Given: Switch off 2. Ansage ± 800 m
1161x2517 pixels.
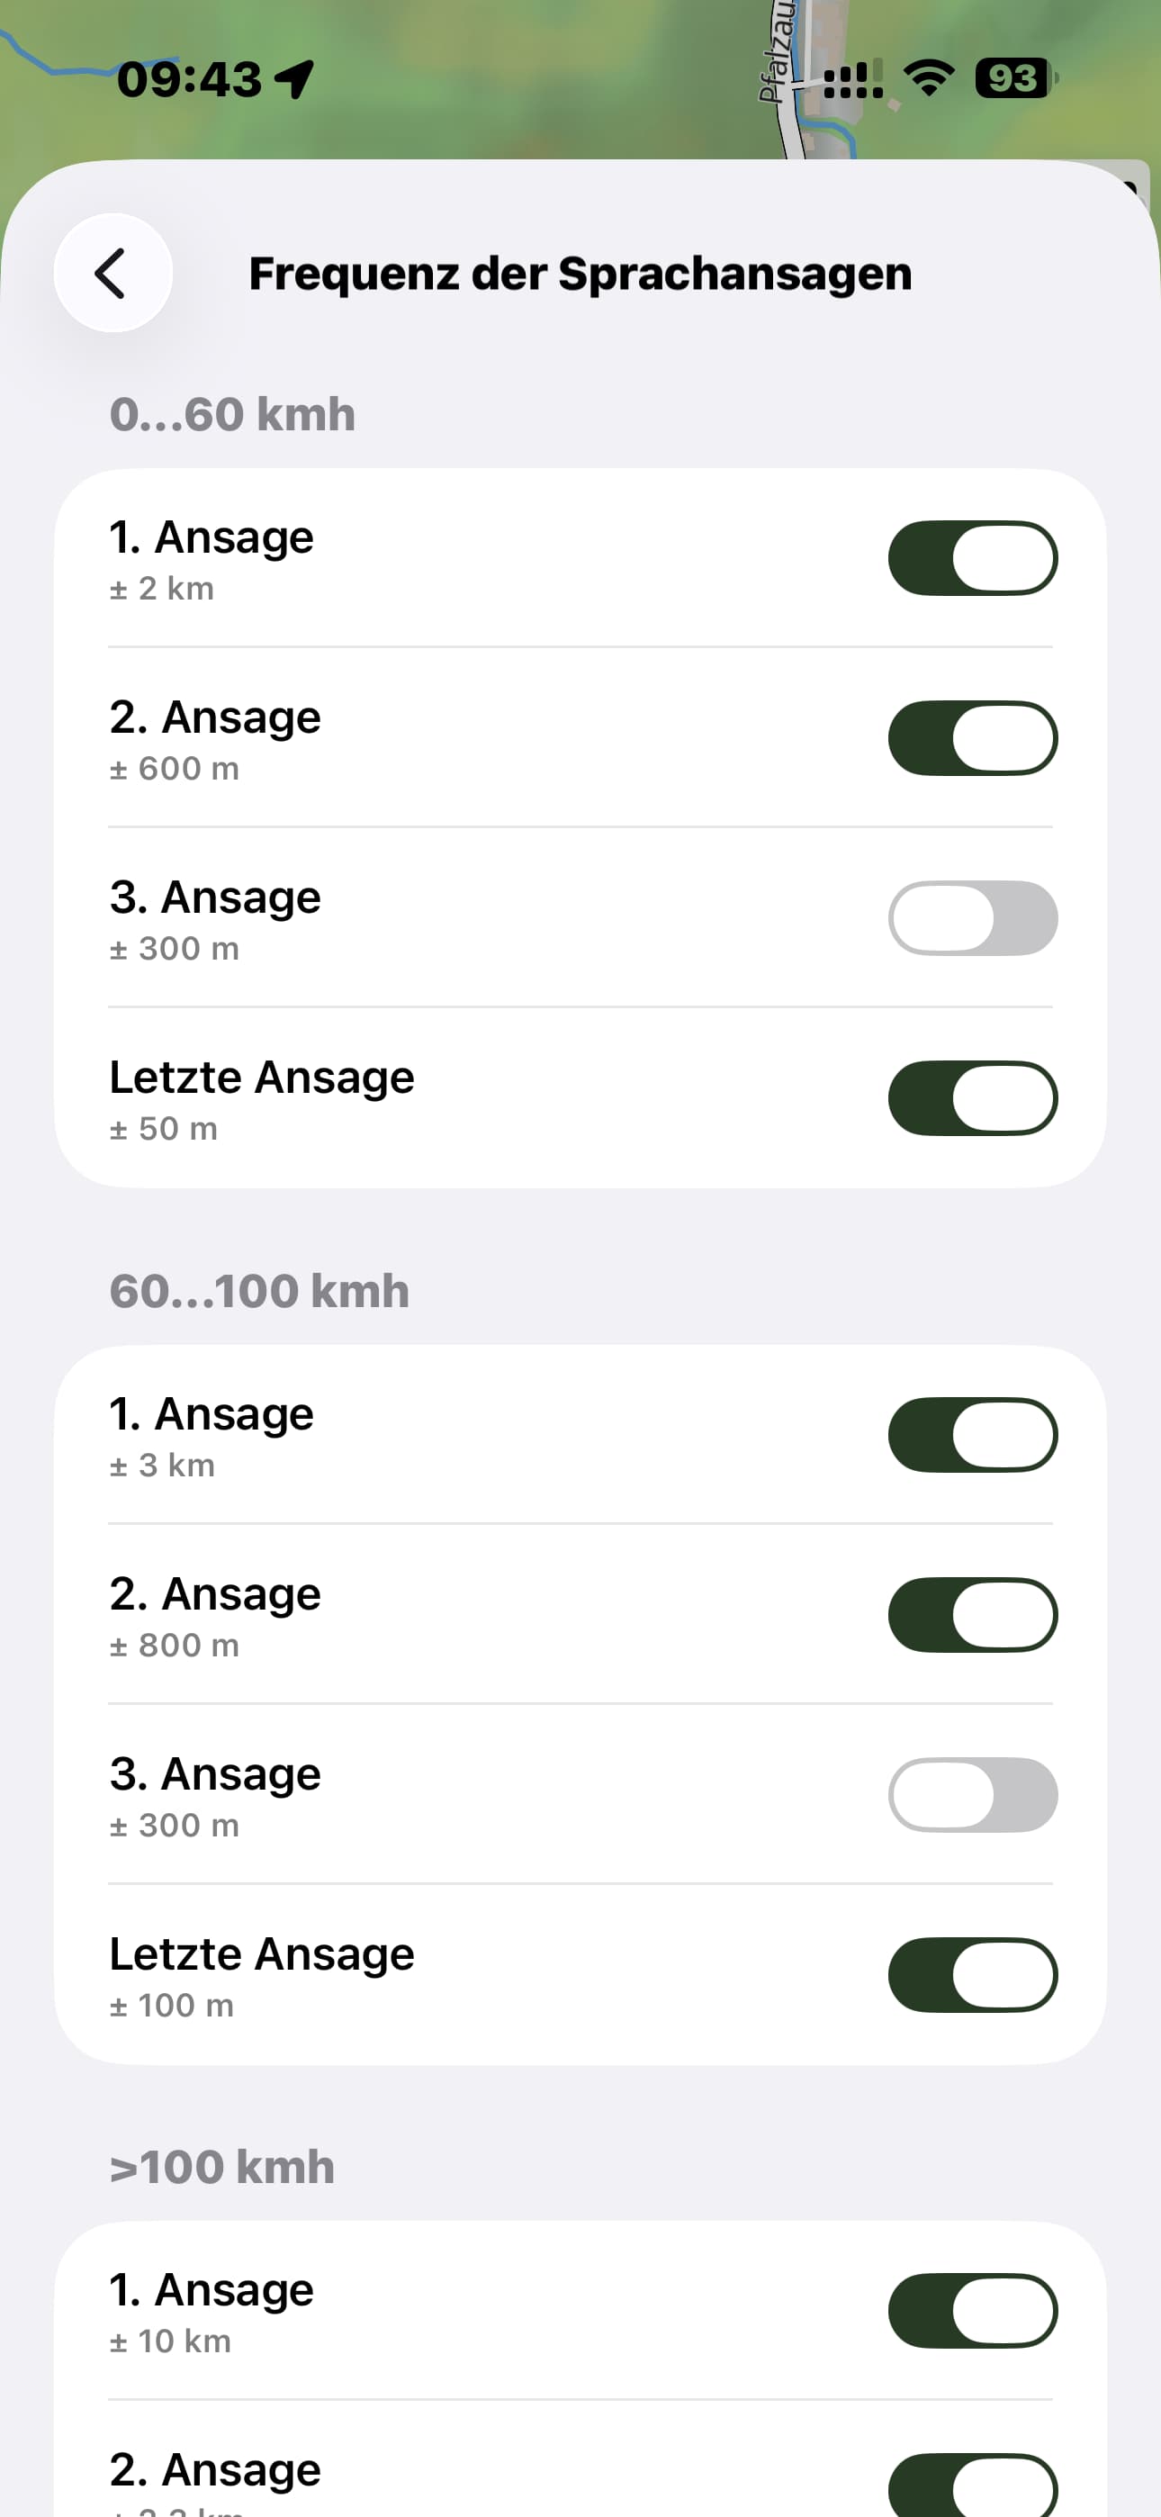Looking at the screenshot, I should [972, 1614].
